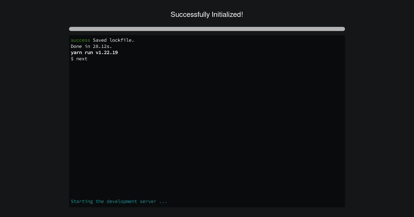
Task: Click the 'Done in 28.12s.' line
Action: (x=91, y=46)
